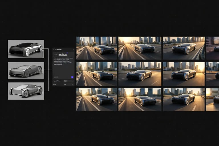The image size is (219, 146).
Task: Open top-row second generated image with sunrise
Action: click(x=140, y=48)
